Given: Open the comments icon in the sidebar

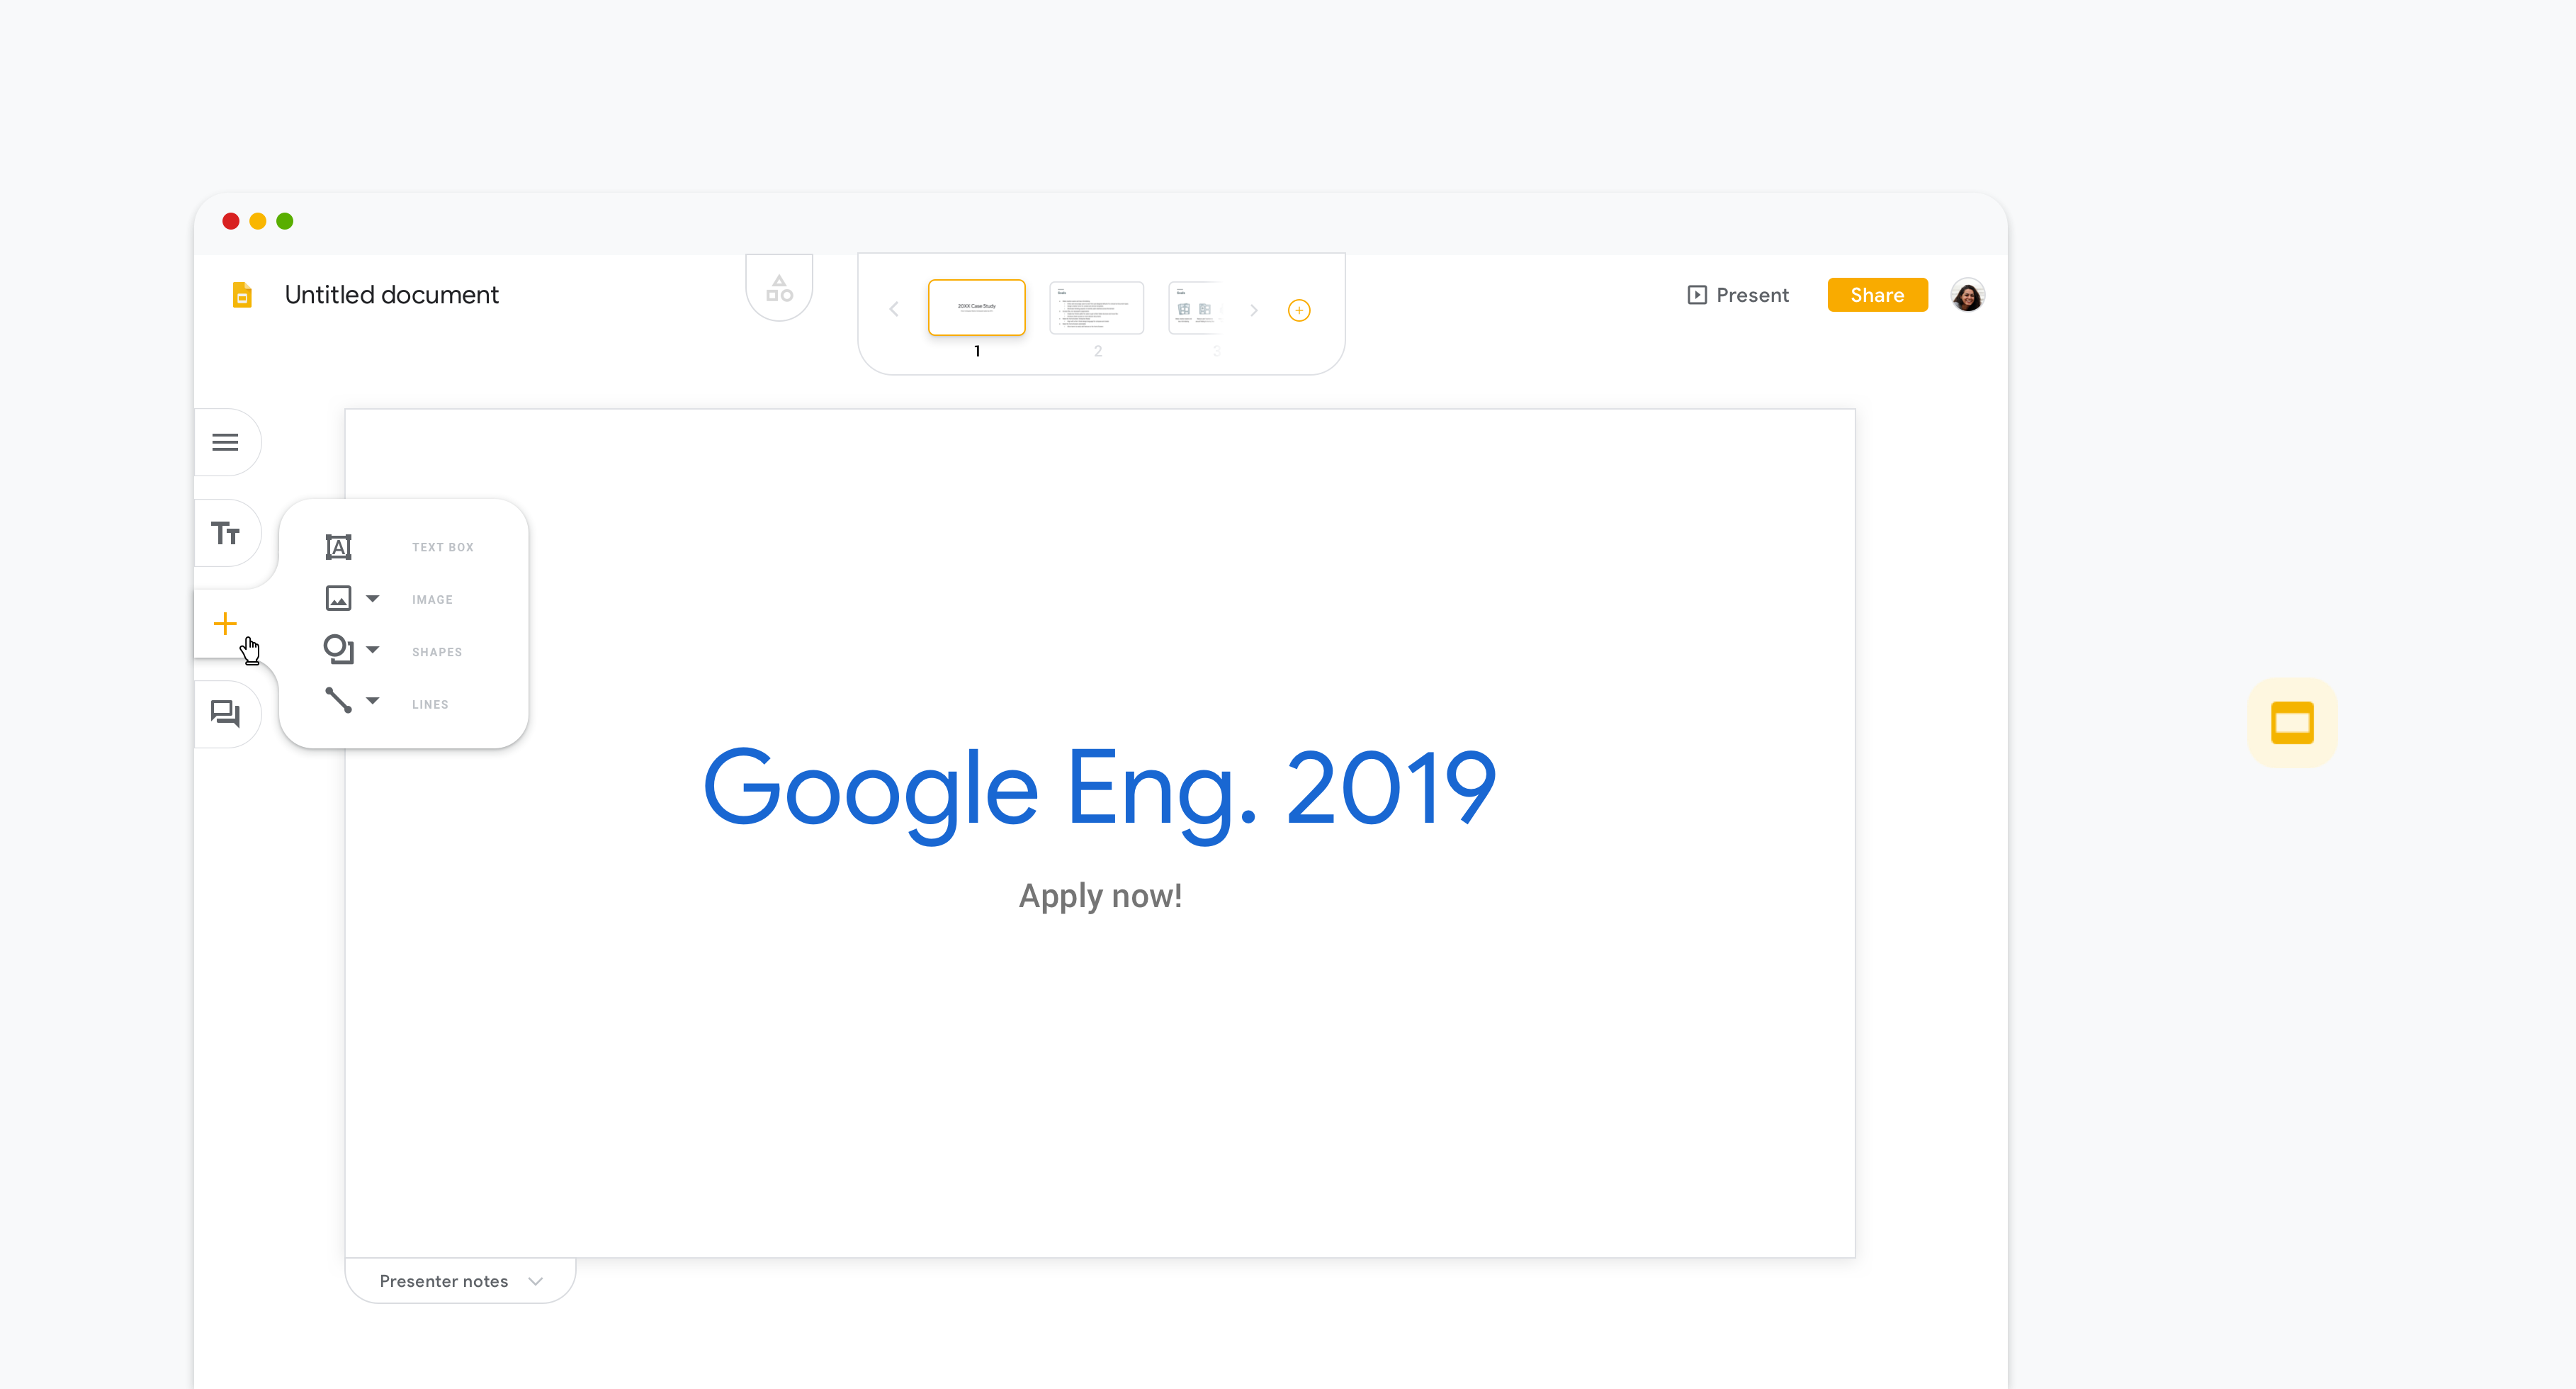Looking at the screenshot, I should pos(225,713).
